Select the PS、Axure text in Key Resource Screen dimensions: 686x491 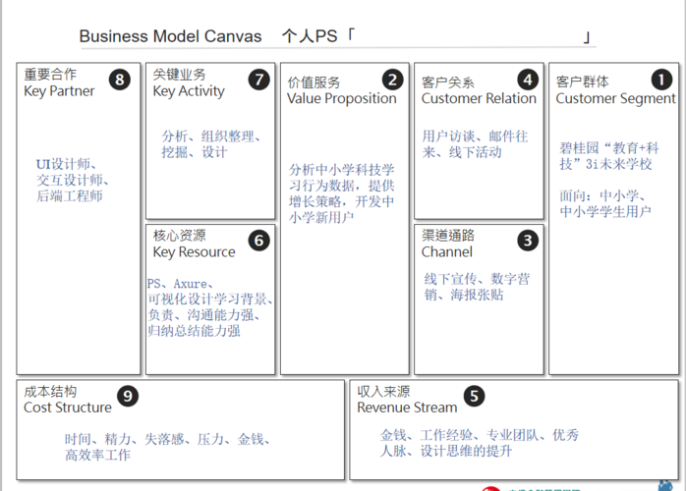pyautogui.click(x=178, y=284)
